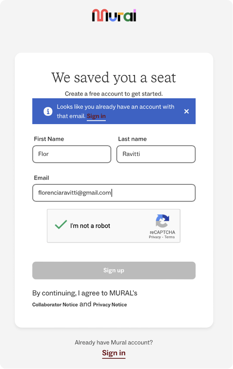Open "Sign in" inside the blue banner
The image size is (233, 369).
coord(96,116)
